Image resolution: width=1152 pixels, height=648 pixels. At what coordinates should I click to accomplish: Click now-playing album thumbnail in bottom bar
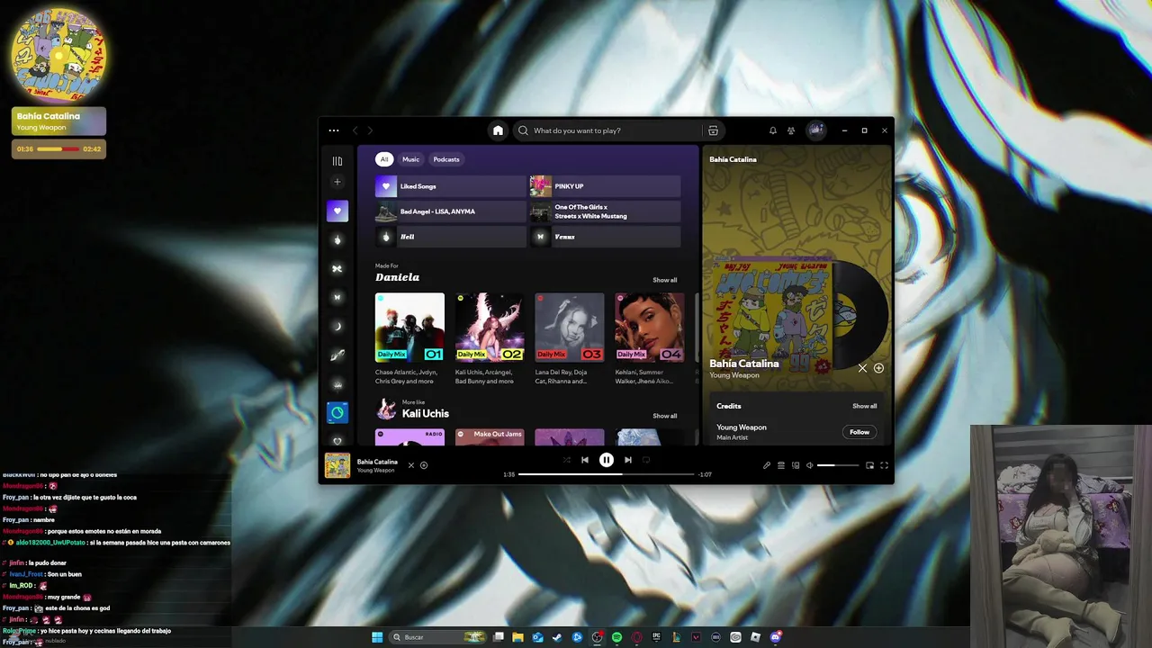coord(337,465)
